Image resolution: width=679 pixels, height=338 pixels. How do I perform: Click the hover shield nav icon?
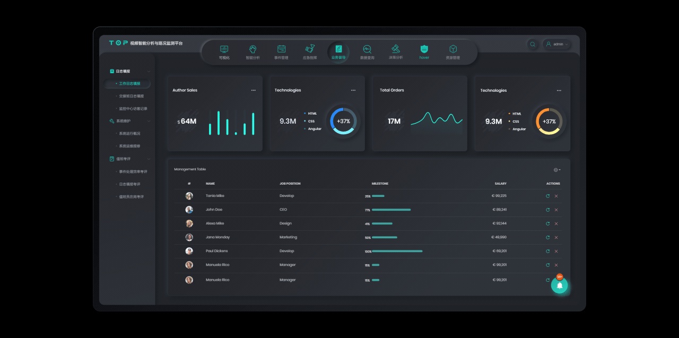tap(424, 49)
